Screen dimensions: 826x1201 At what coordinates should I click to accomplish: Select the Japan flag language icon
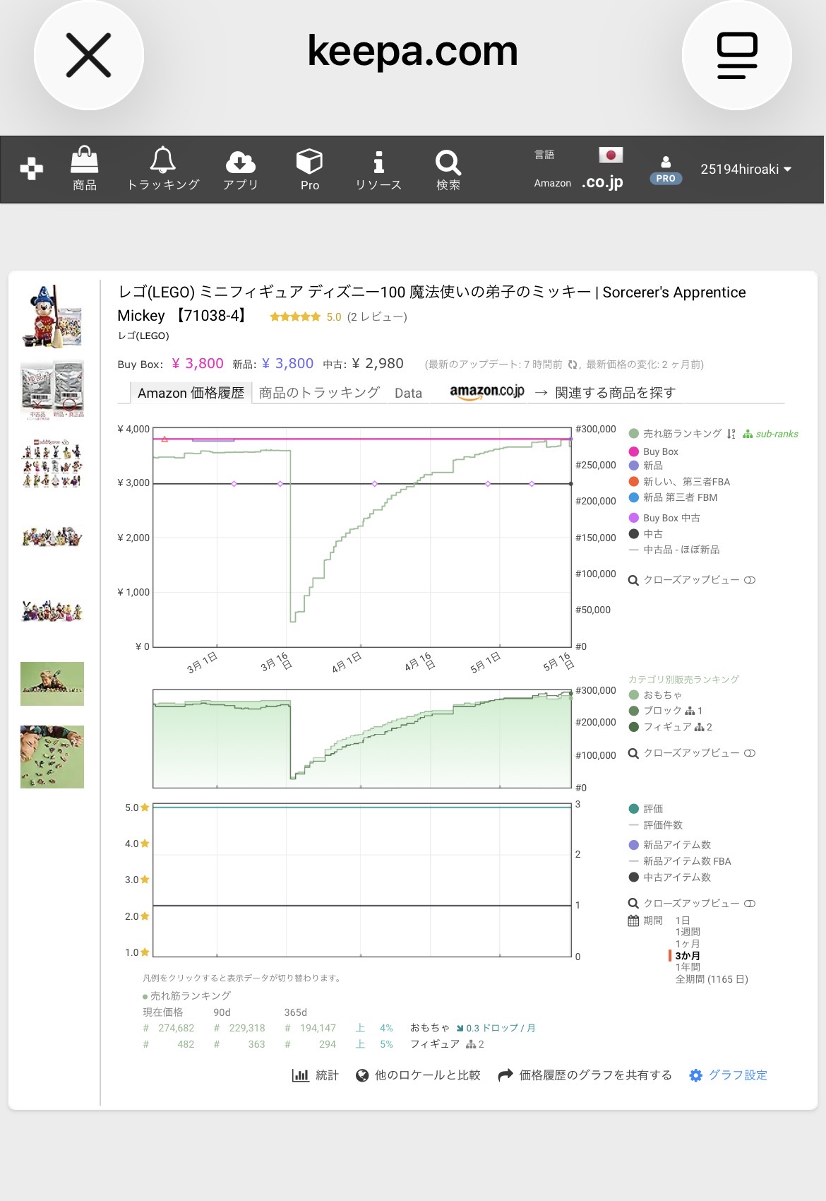tap(611, 155)
